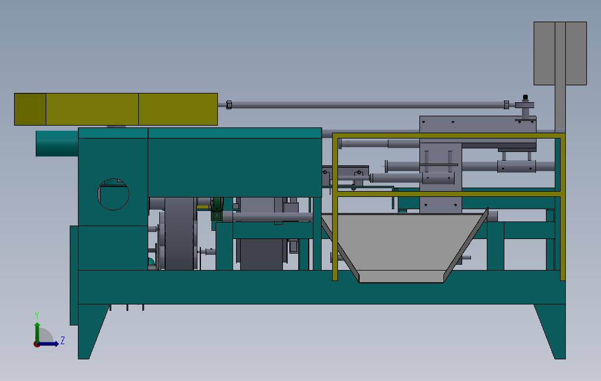Click the blue Z axis arrow of triad
Screen dimensions: 601x381
[x=49, y=344]
